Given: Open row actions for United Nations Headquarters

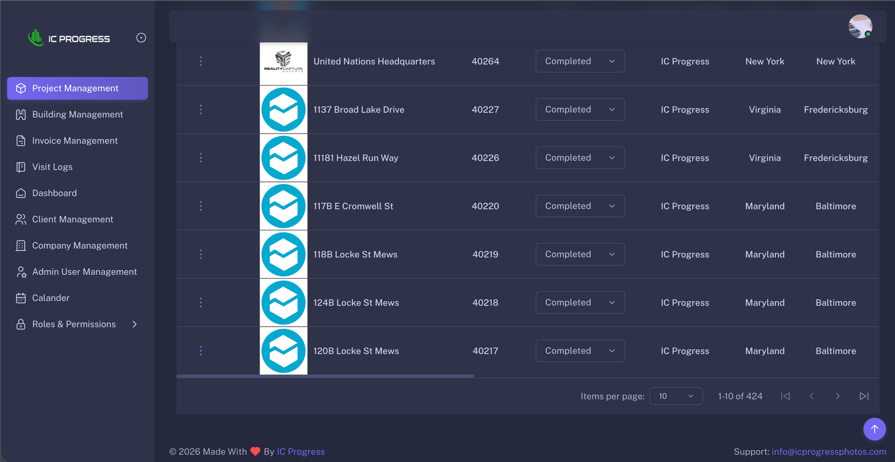Looking at the screenshot, I should (x=201, y=62).
